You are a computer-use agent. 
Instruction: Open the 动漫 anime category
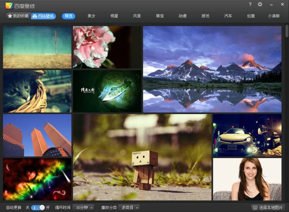[182, 16]
